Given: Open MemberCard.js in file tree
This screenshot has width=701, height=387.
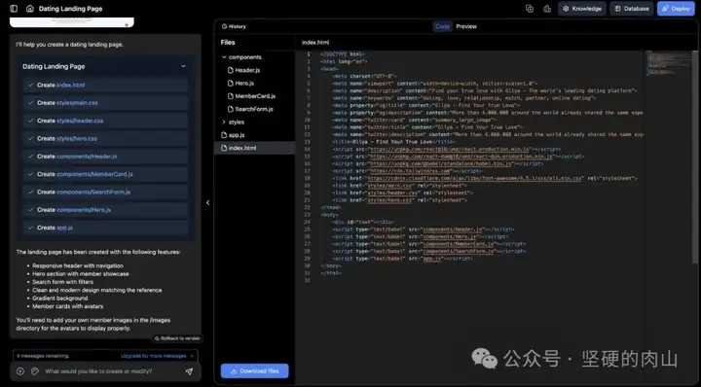Looking at the screenshot, I should tap(255, 96).
